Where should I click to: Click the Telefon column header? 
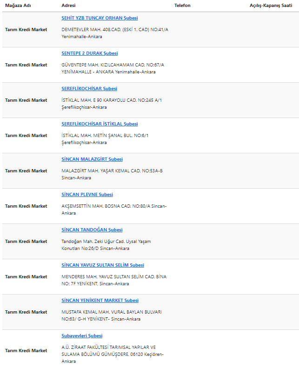182,6
